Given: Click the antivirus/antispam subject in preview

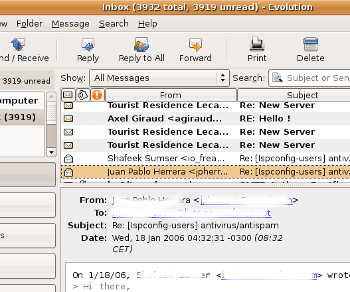Looking at the screenshot, I should [195, 226].
